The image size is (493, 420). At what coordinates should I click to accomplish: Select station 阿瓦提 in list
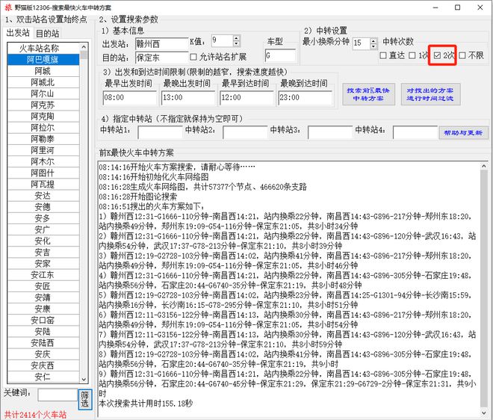coord(43,184)
